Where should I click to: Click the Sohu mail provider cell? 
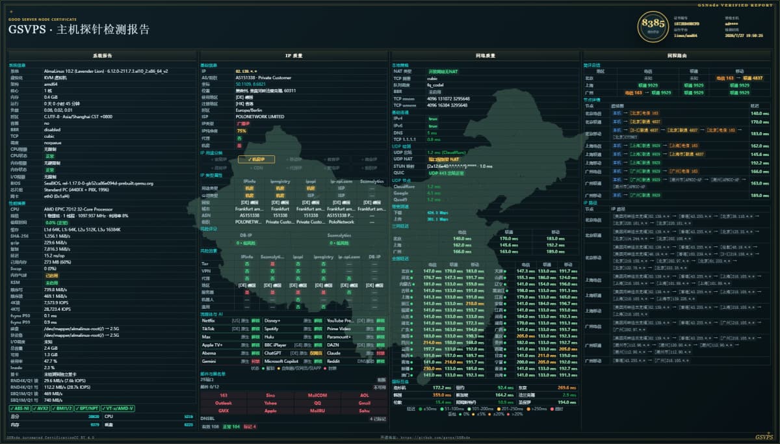(x=364, y=411)
